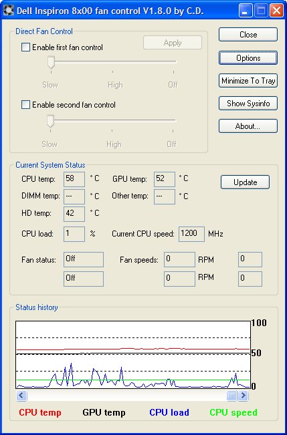Click the CPU temp value field
Screen dimensions: 287x435
pyautogui.click(x=74, y=179)
